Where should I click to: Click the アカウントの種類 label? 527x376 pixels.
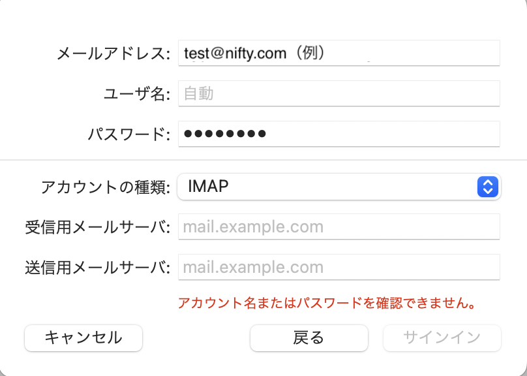(106, 187)
